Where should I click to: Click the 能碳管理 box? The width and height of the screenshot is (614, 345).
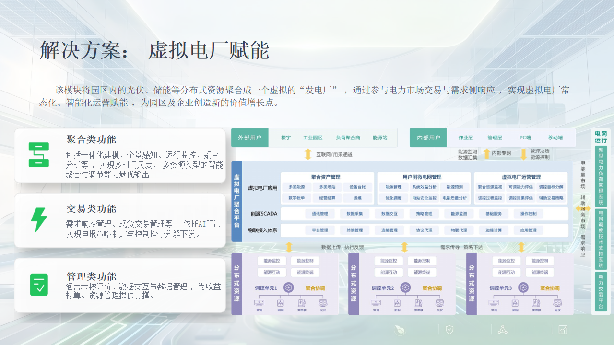click(x=393, y=187)
